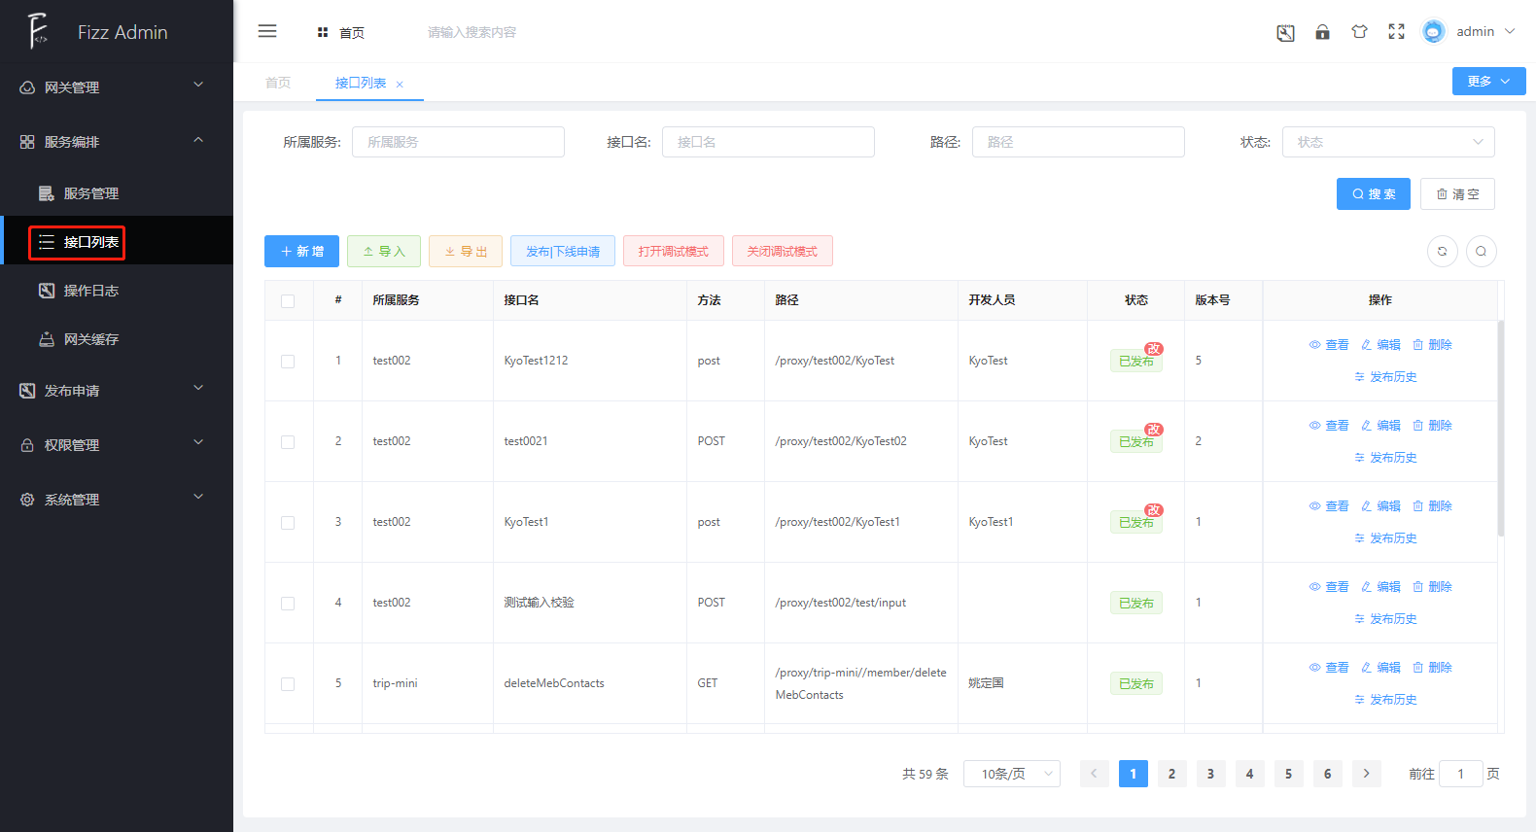Click 编辑 for the deleteMebContacts row

(x=1380, y=668)
